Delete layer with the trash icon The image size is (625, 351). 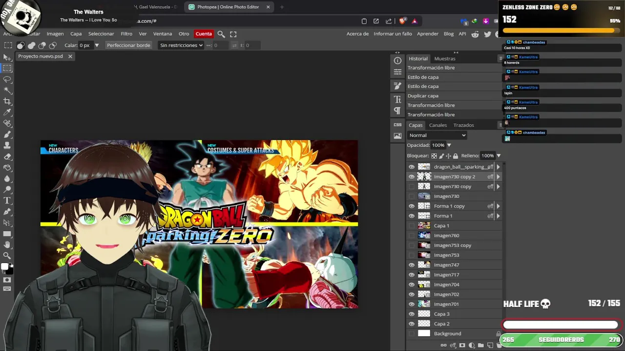[499, 346]
